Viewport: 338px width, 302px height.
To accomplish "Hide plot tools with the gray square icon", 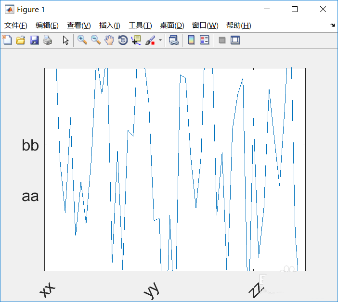I will click(x=222, y=40).
